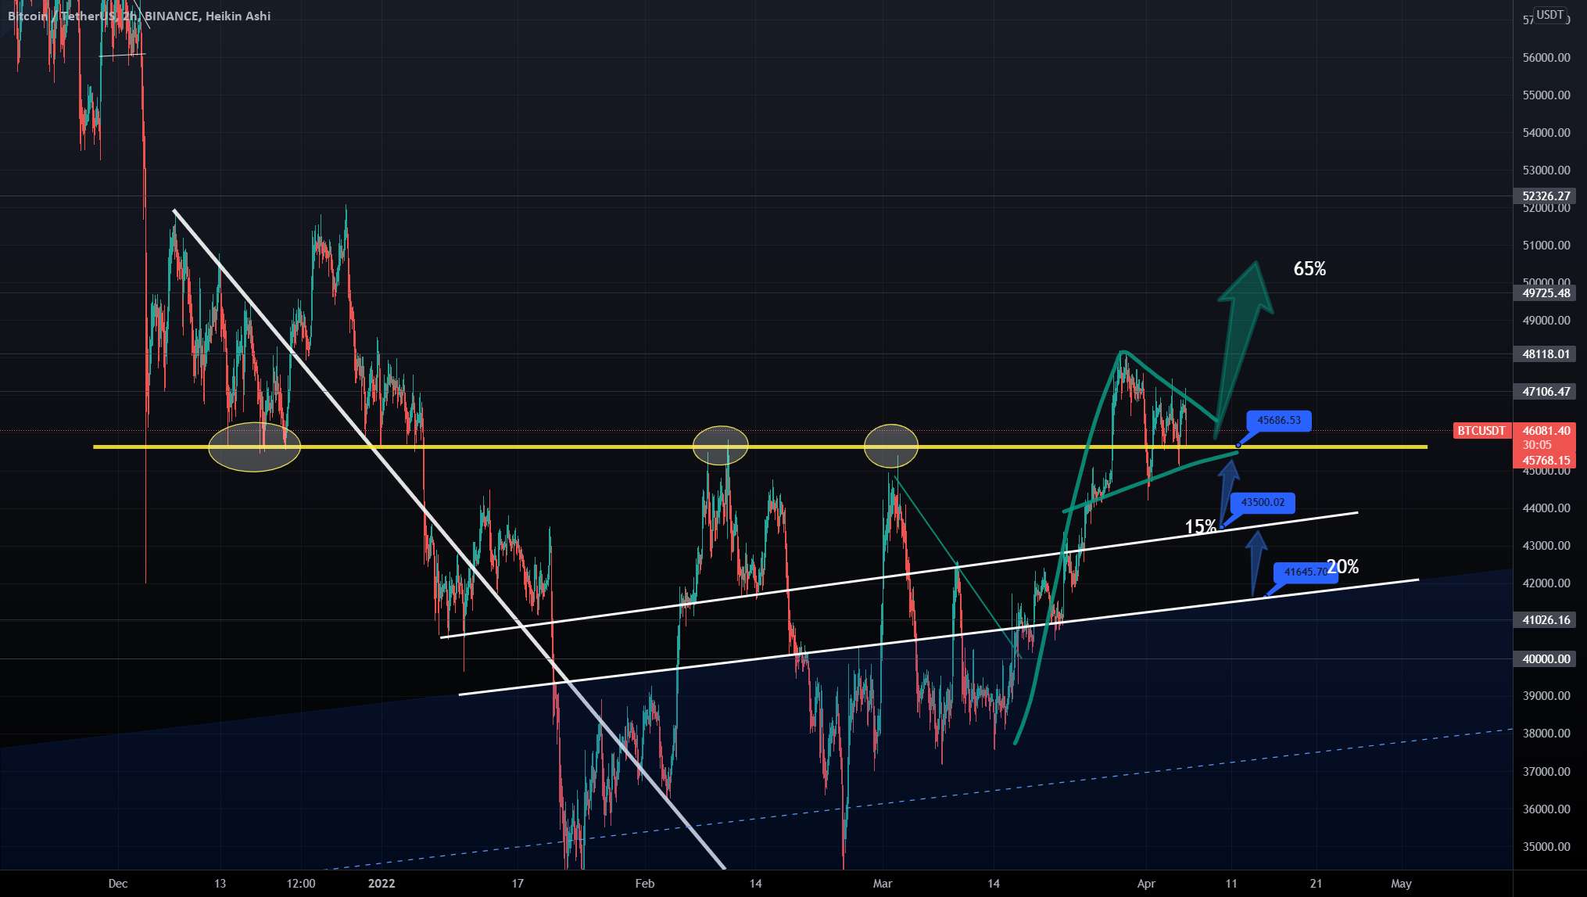Click the 2022 label on time axis
Viewport: 1587px width, 897px height.
point(382,884)
